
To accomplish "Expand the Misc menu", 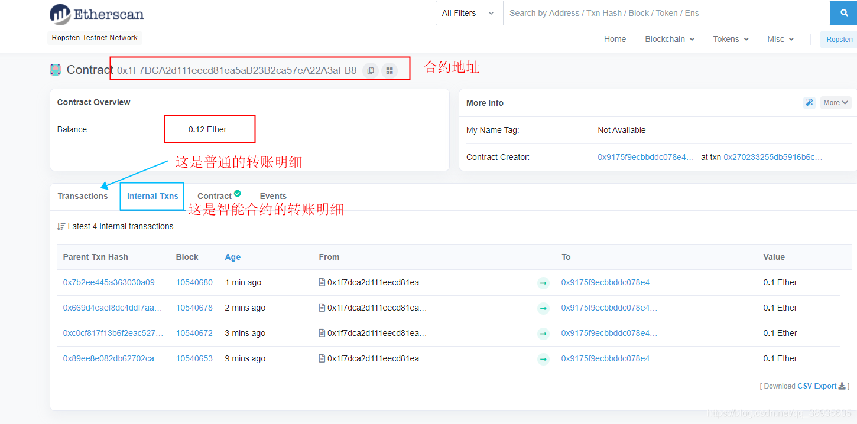I will click(x=780, y=39).
